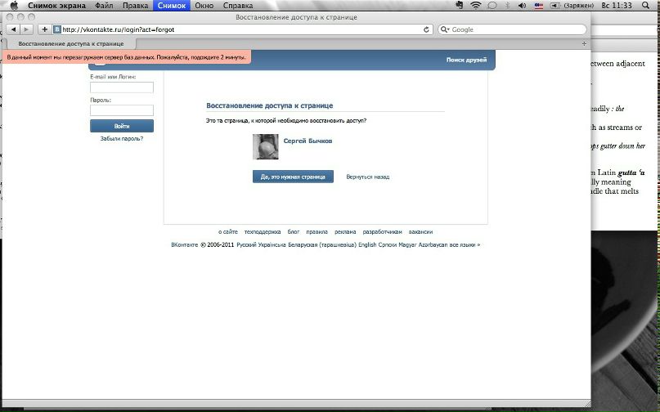Open the правила footer link
Viewport: 660px width, 412px height.
[317, 232]
